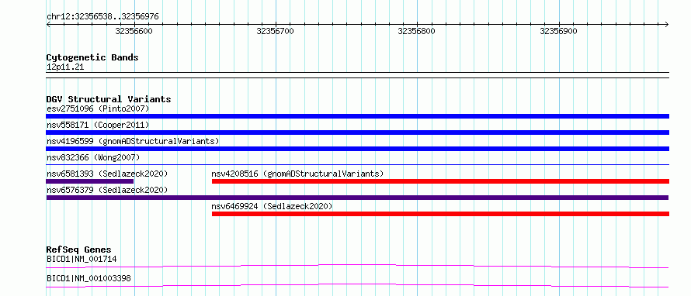Click the blue bar under nsv558171
Image resolution: width=691 pixels, height=296 pixels.
[x=357, y=133]
